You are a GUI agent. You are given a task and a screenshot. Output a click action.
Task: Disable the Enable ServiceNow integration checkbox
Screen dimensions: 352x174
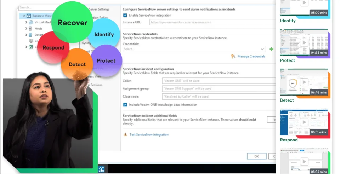(x=125, y=15)
